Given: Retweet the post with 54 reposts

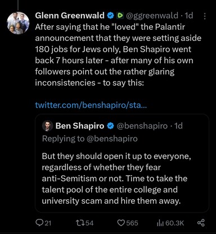Looking at the screenshot, I should coord(84,223).
